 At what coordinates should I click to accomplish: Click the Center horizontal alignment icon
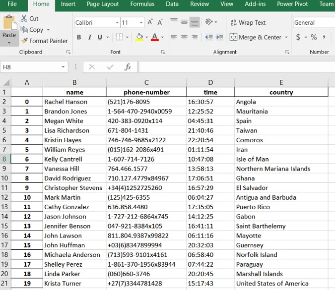(x=184, y=37)
